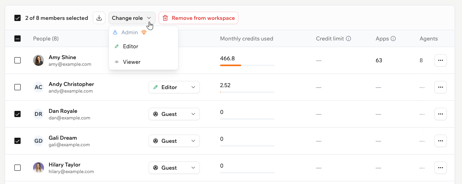Open the more options menu for Dan Royale
462x184 pixels.
[441, 114]
